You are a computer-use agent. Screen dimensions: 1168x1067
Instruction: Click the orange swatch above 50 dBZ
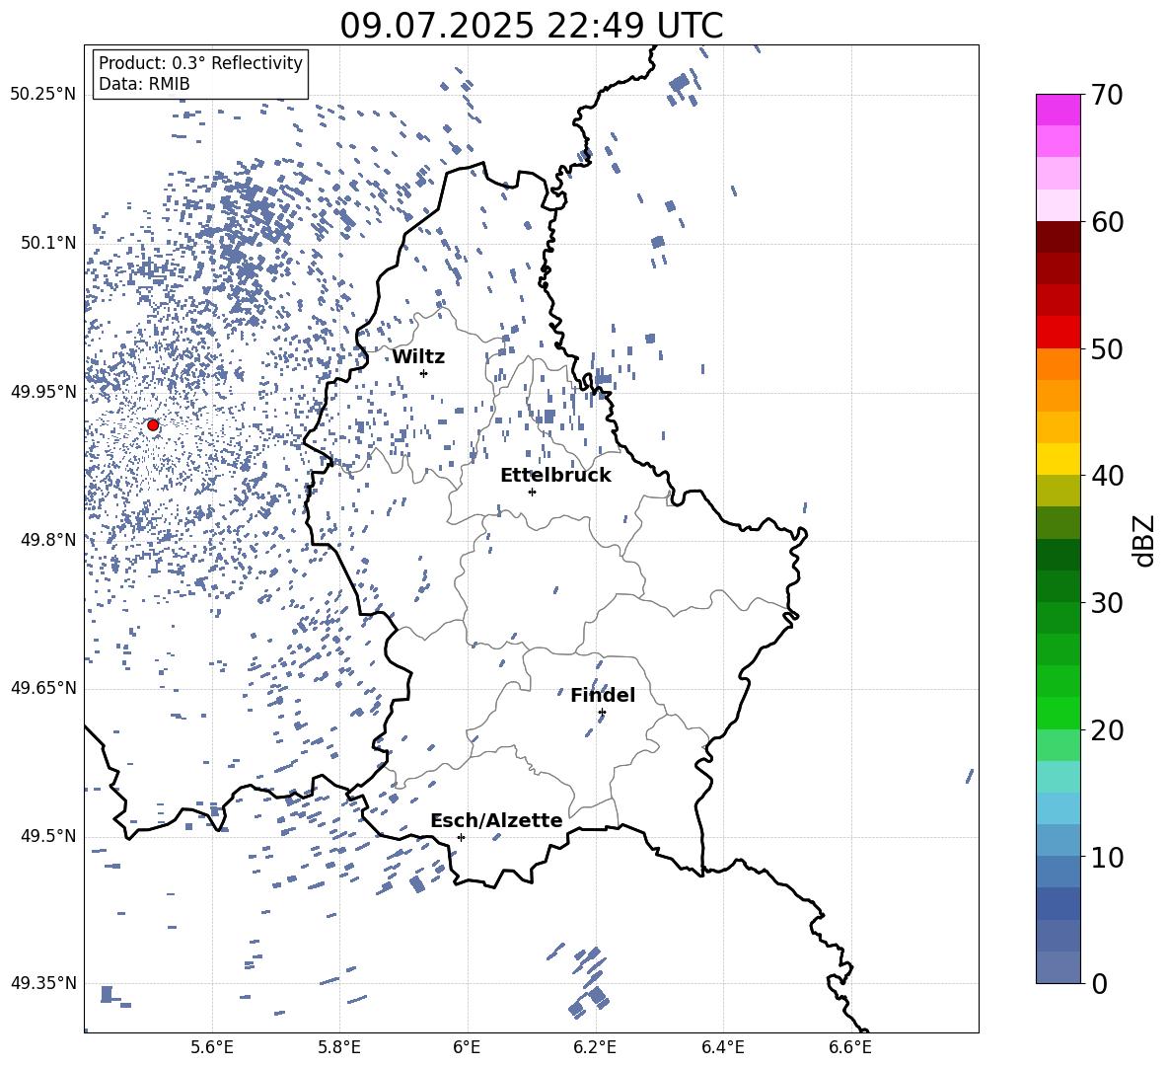[1058, 364]
